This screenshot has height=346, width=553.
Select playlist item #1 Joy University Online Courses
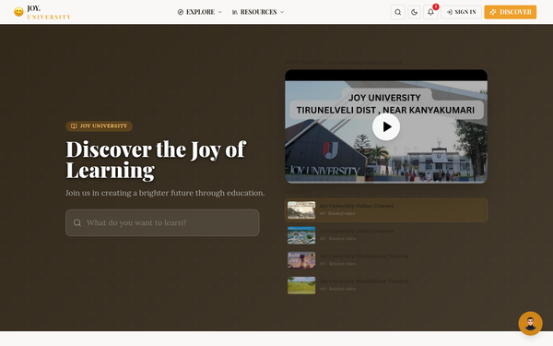tap(386, 210)
